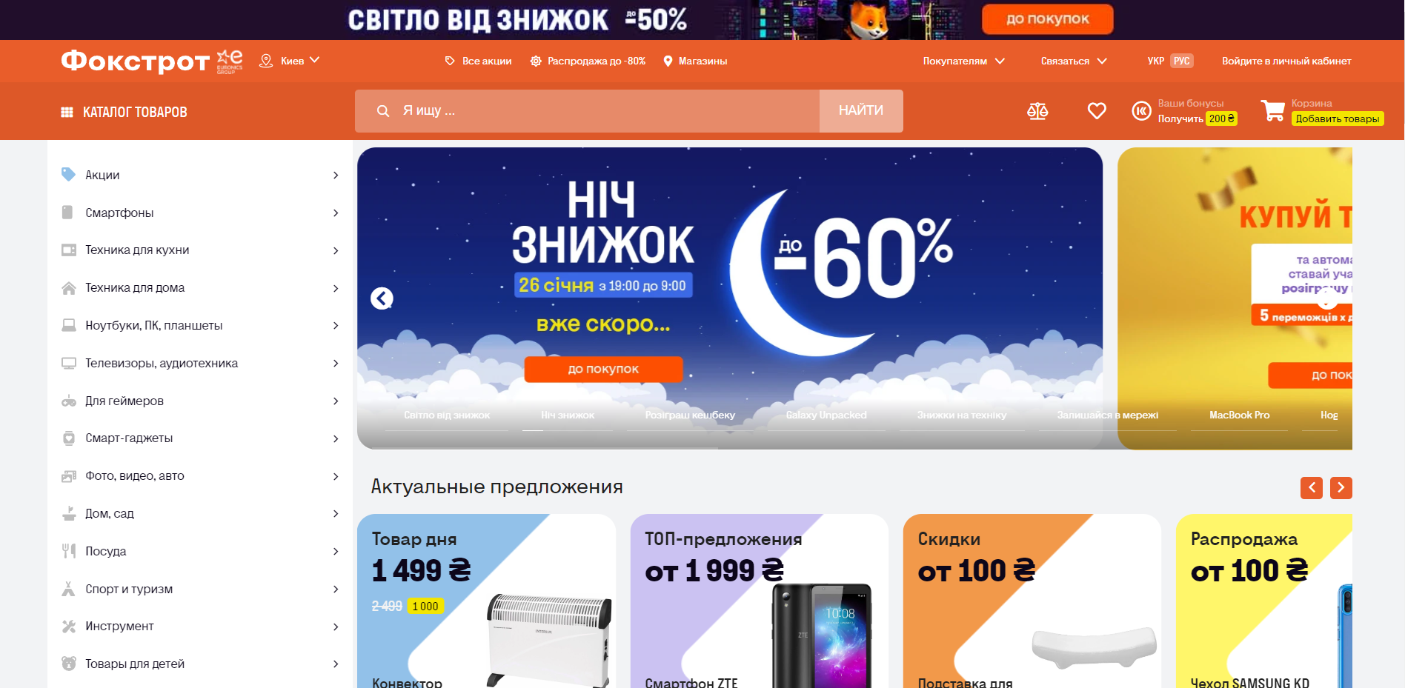The width and height of the screenshot is (1405, 688).
Task: Click the next offers orange arrow
Action: [x=1341, y=487]
